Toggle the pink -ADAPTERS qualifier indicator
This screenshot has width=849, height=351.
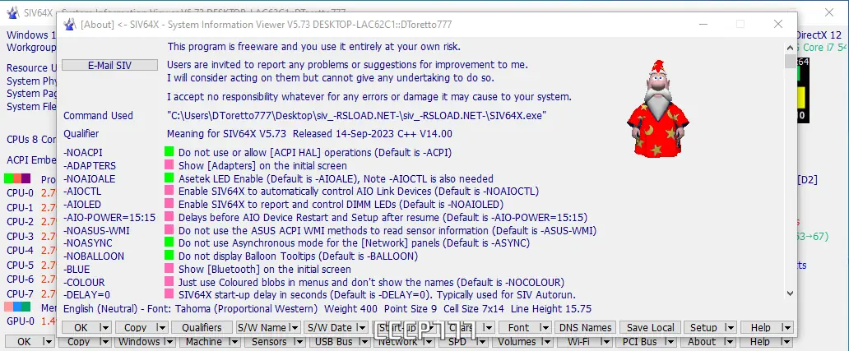click(x=169, y=165)
